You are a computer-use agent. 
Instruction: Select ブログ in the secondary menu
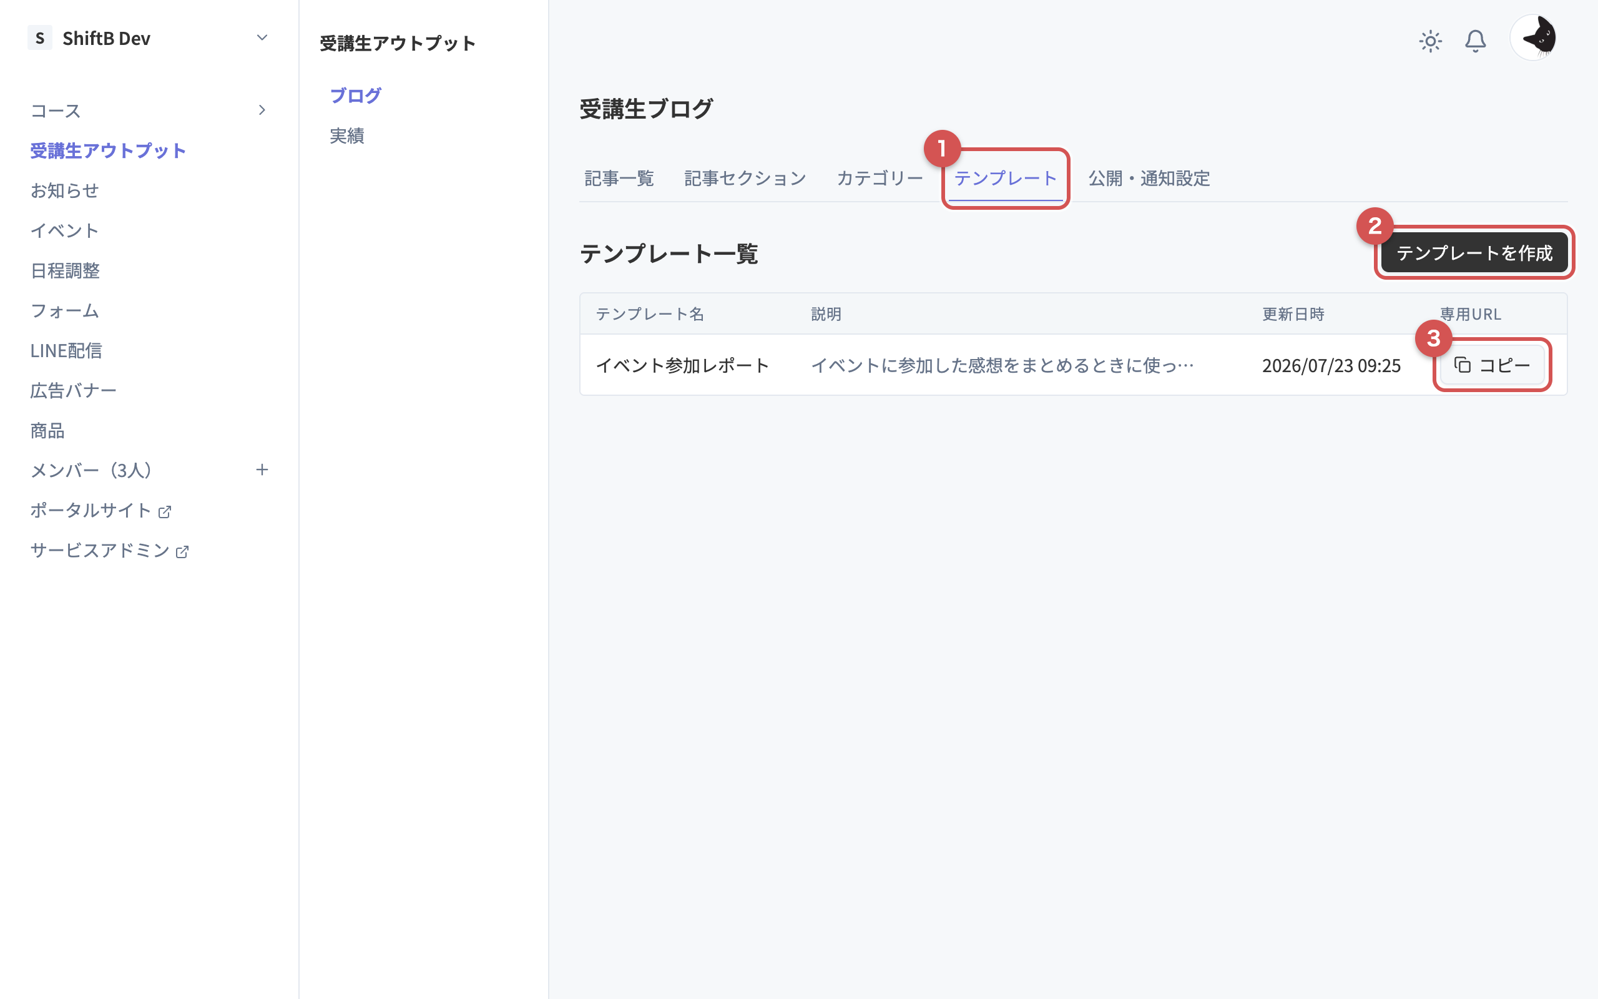point(355,96)
